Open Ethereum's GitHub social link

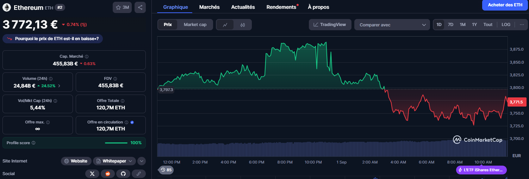(x=123, y=174)
